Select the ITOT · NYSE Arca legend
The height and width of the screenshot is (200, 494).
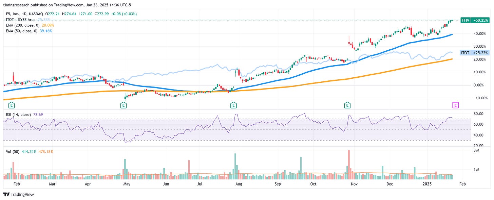pos(20,20)
